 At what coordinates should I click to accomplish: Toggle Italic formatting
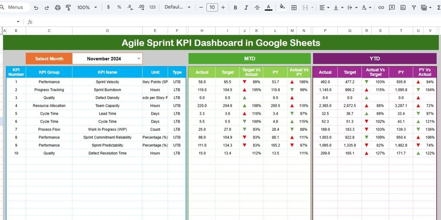246,7
